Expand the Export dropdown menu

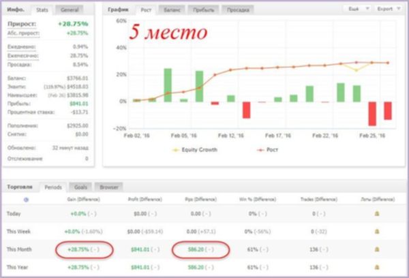(389, 9)
